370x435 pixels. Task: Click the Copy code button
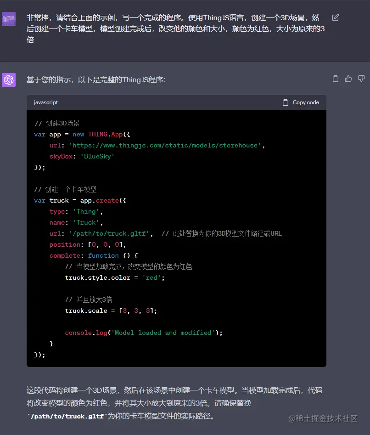coord(301,102)
